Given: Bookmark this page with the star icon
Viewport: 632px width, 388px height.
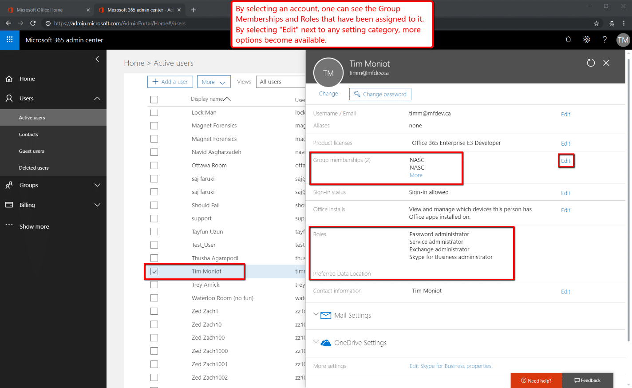Looking at the screenshot, I should click(x=596, y=23).
